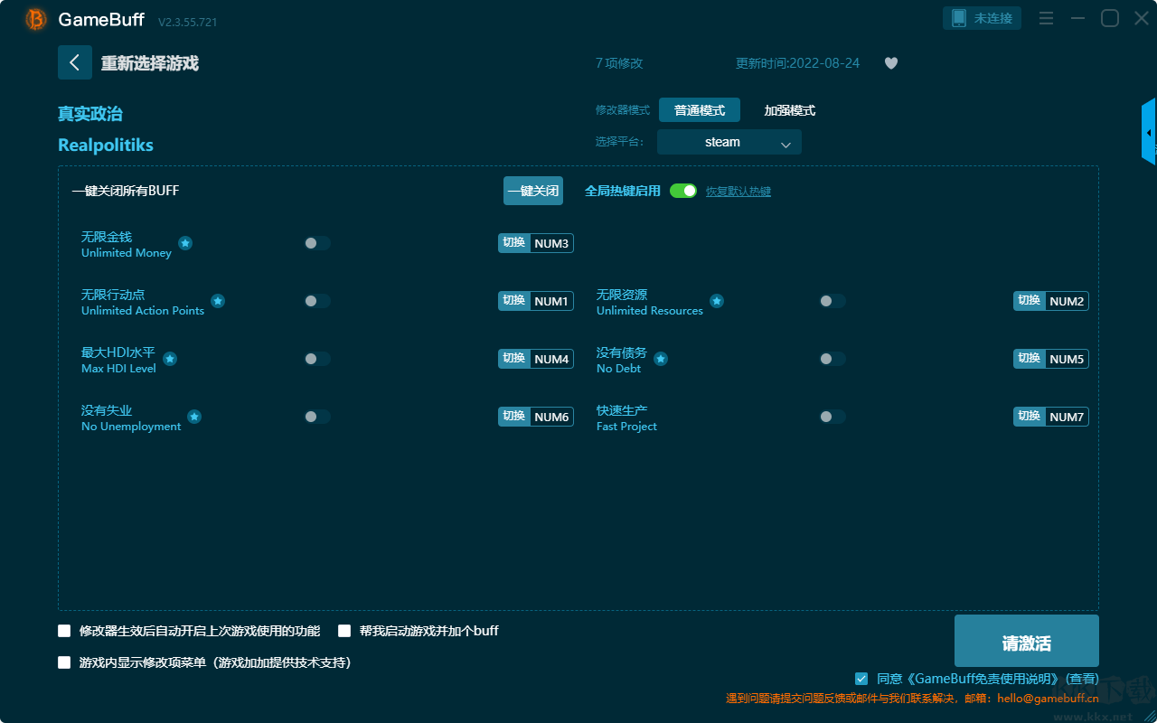
Task: Click the 请激活 activate button
Action: [x=1027, y=641]
